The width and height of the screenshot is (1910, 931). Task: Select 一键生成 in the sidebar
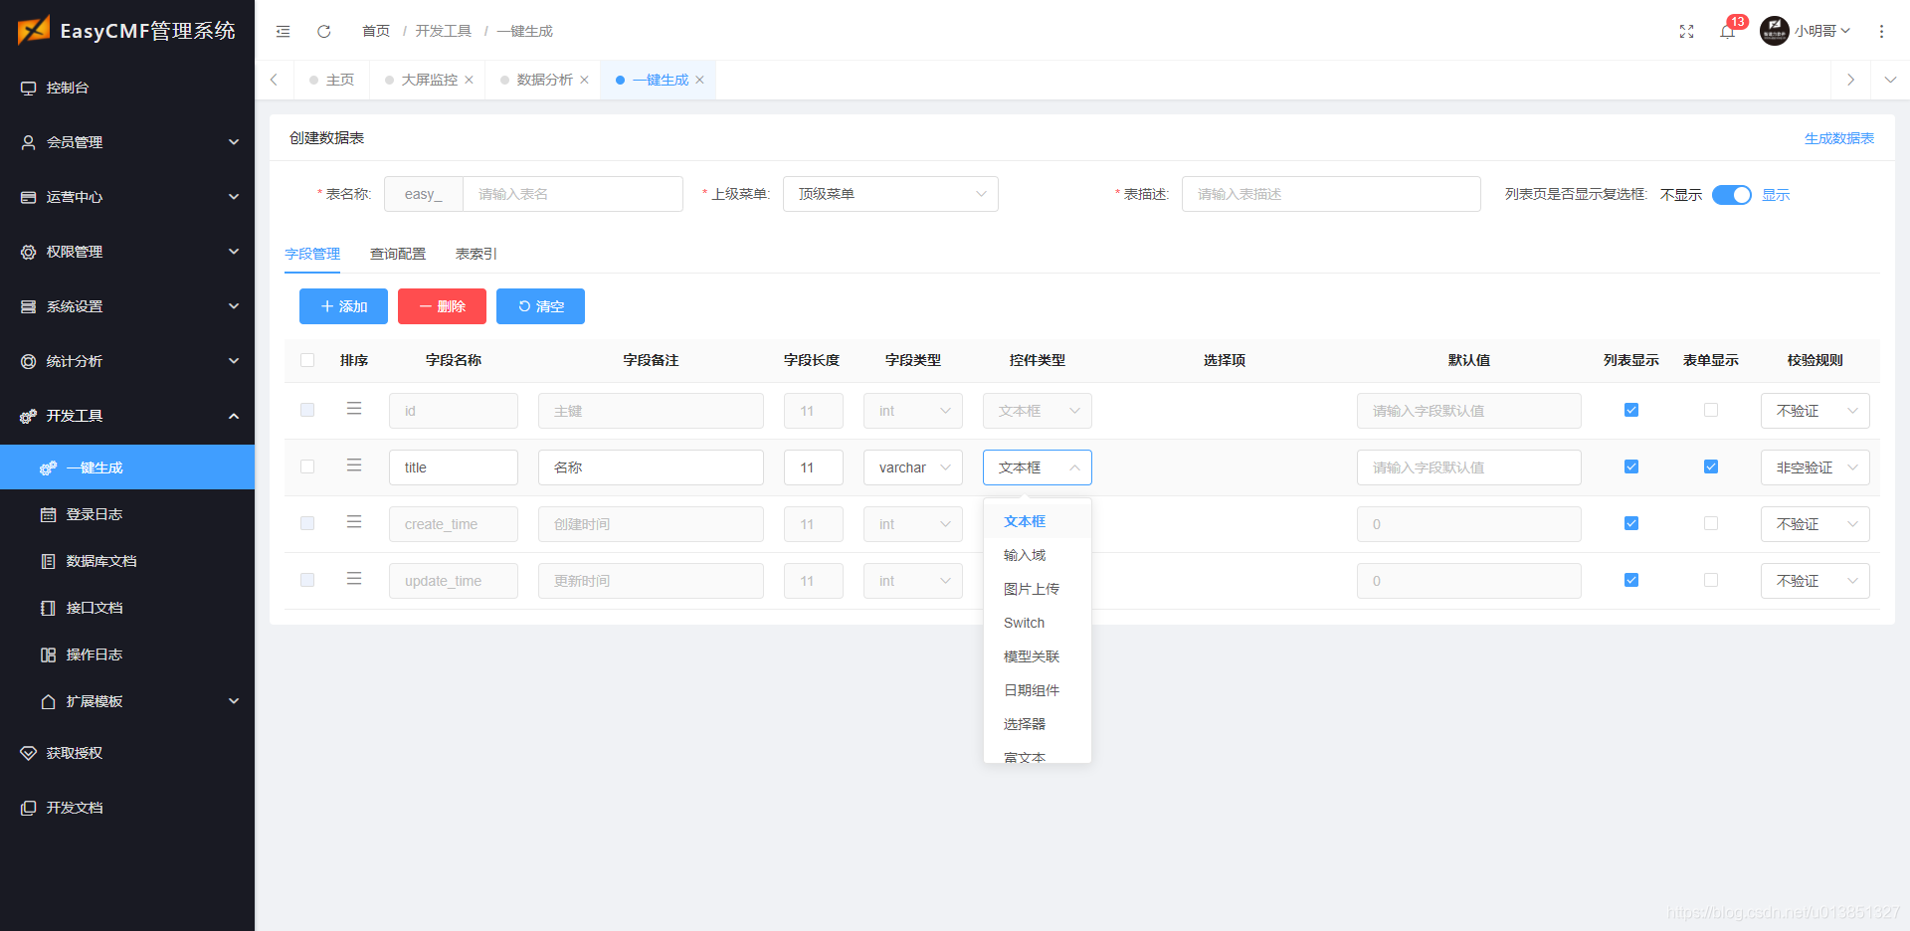tap(127, 467)
